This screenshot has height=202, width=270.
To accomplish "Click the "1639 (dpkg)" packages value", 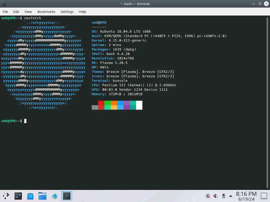I will 124,49.
